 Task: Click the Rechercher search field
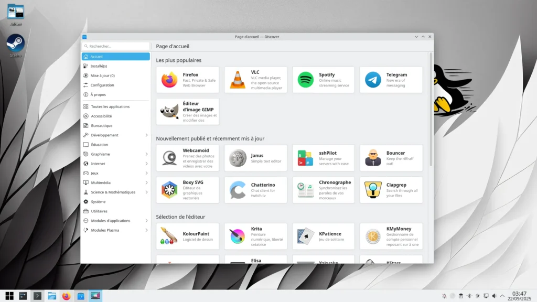[116, 46]
